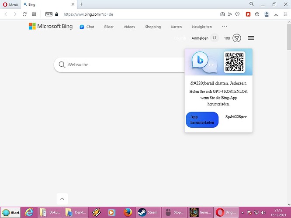The height and width of the screenshot is (218, 291).
Task: Click the up chevron button at bottom
Action: [62, 199]
